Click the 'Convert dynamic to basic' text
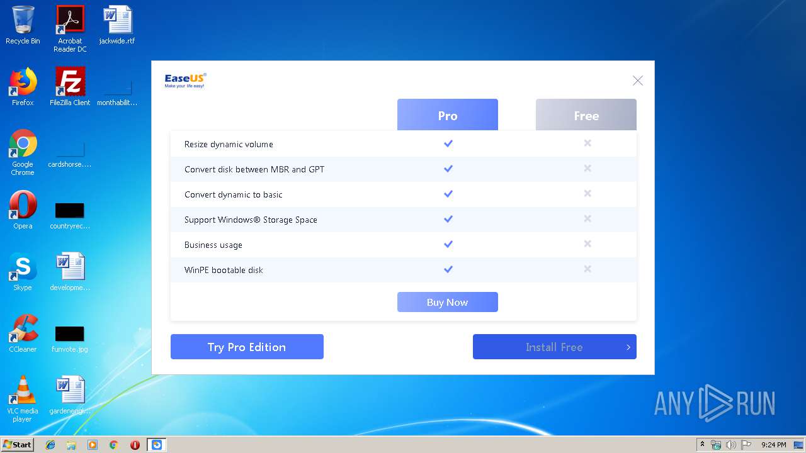The width and height of the screenshot is (806, 453). tap(234, 194)
